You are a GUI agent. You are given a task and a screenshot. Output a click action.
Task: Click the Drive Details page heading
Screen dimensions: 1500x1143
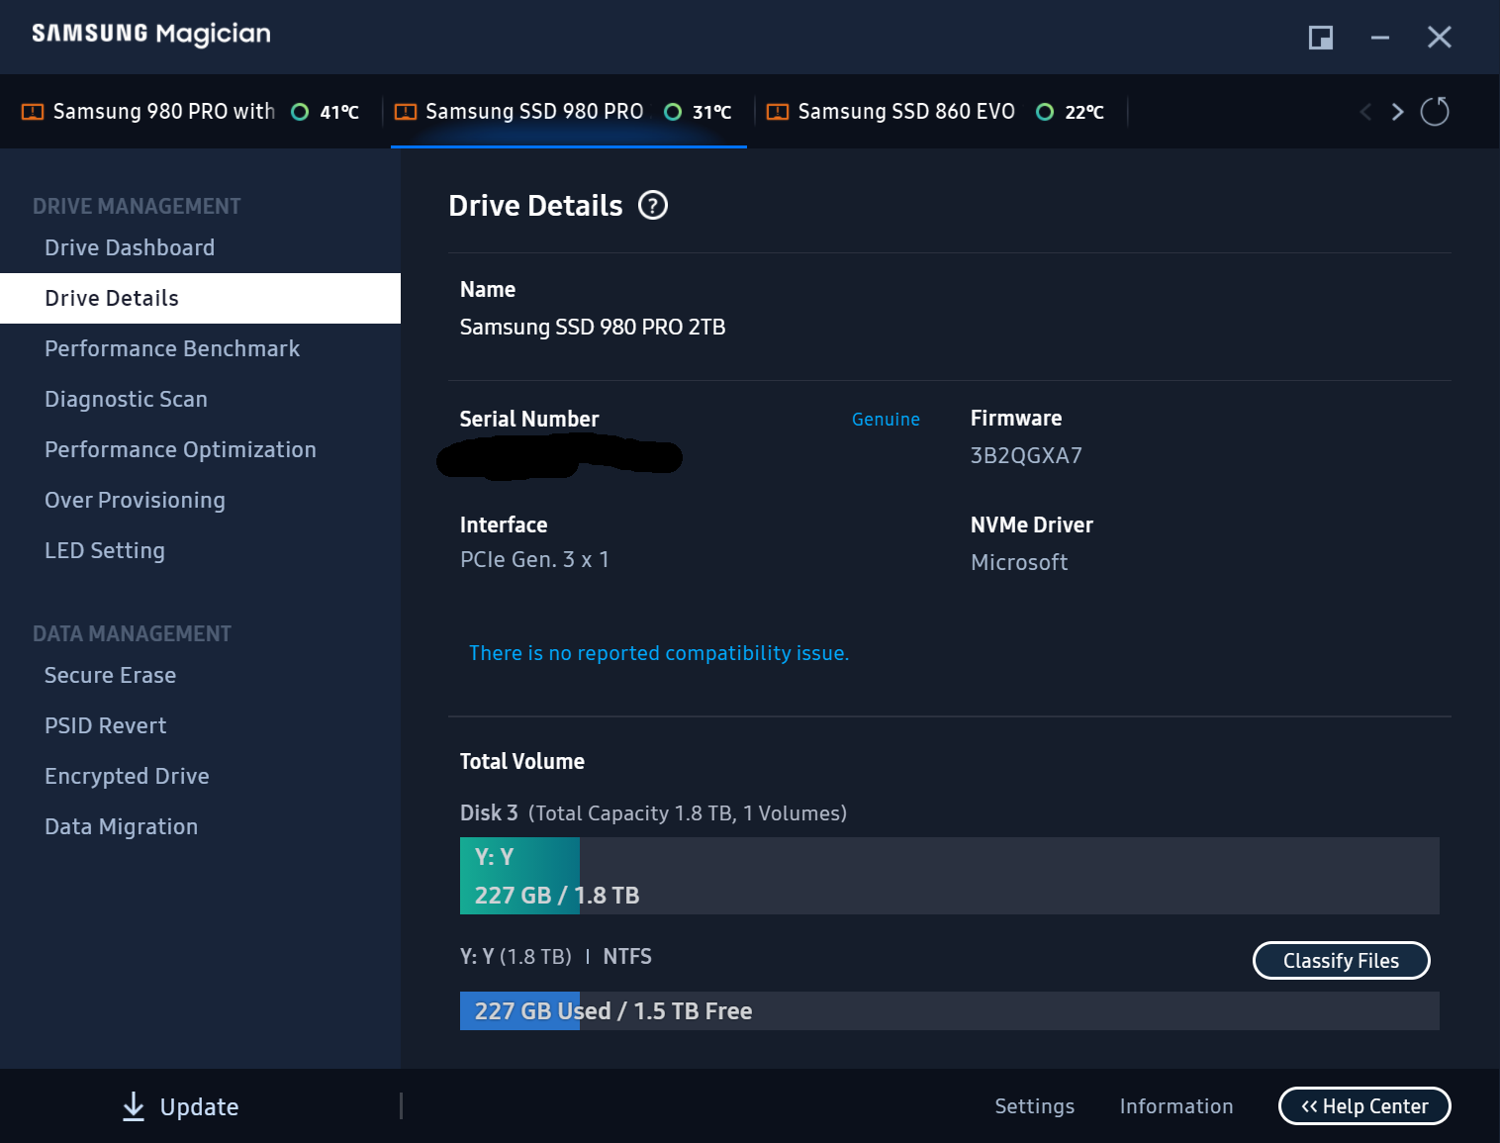(x=535, y=205)
